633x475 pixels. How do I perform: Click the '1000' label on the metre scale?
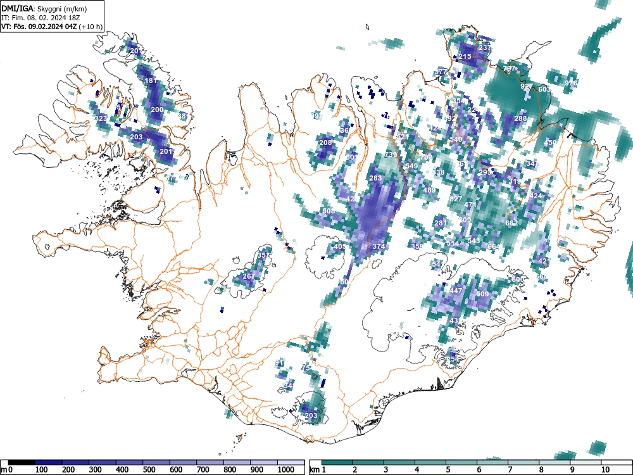(286, 469)
